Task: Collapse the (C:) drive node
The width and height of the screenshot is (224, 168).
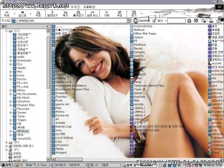Action: [6, 31]
